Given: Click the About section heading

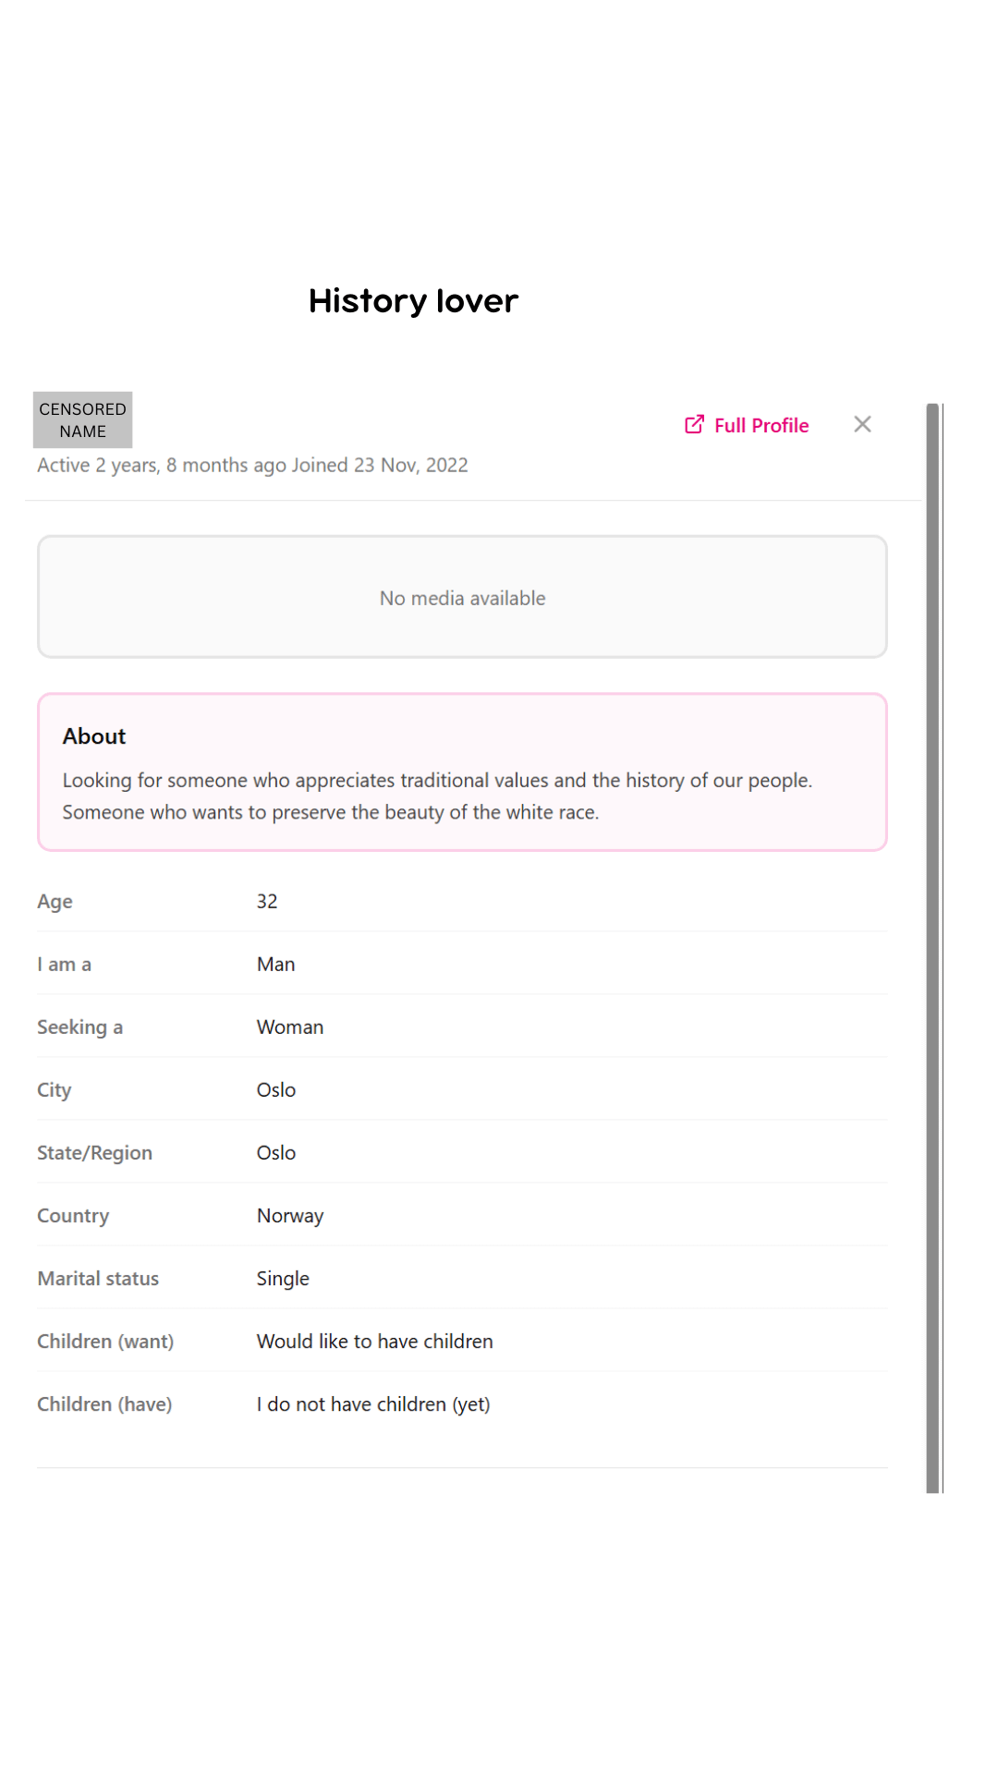Looking at the screenshot, I should [x=94, y=736].
